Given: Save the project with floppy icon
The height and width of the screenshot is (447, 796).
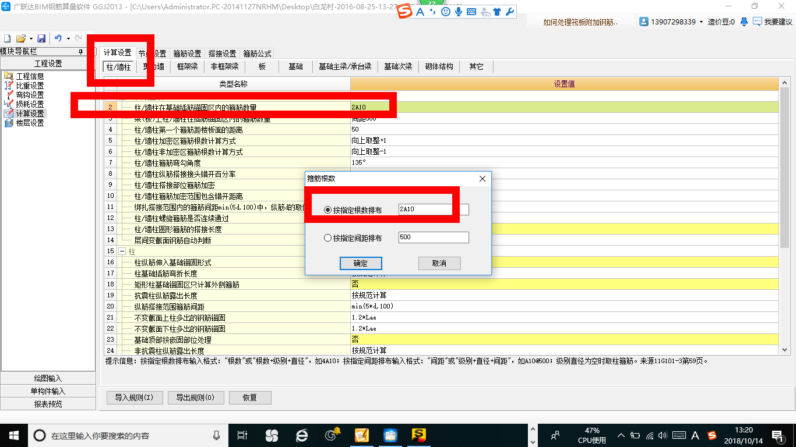Looking at the screenshot, I should pyautogui.click(x=41, y=38).
